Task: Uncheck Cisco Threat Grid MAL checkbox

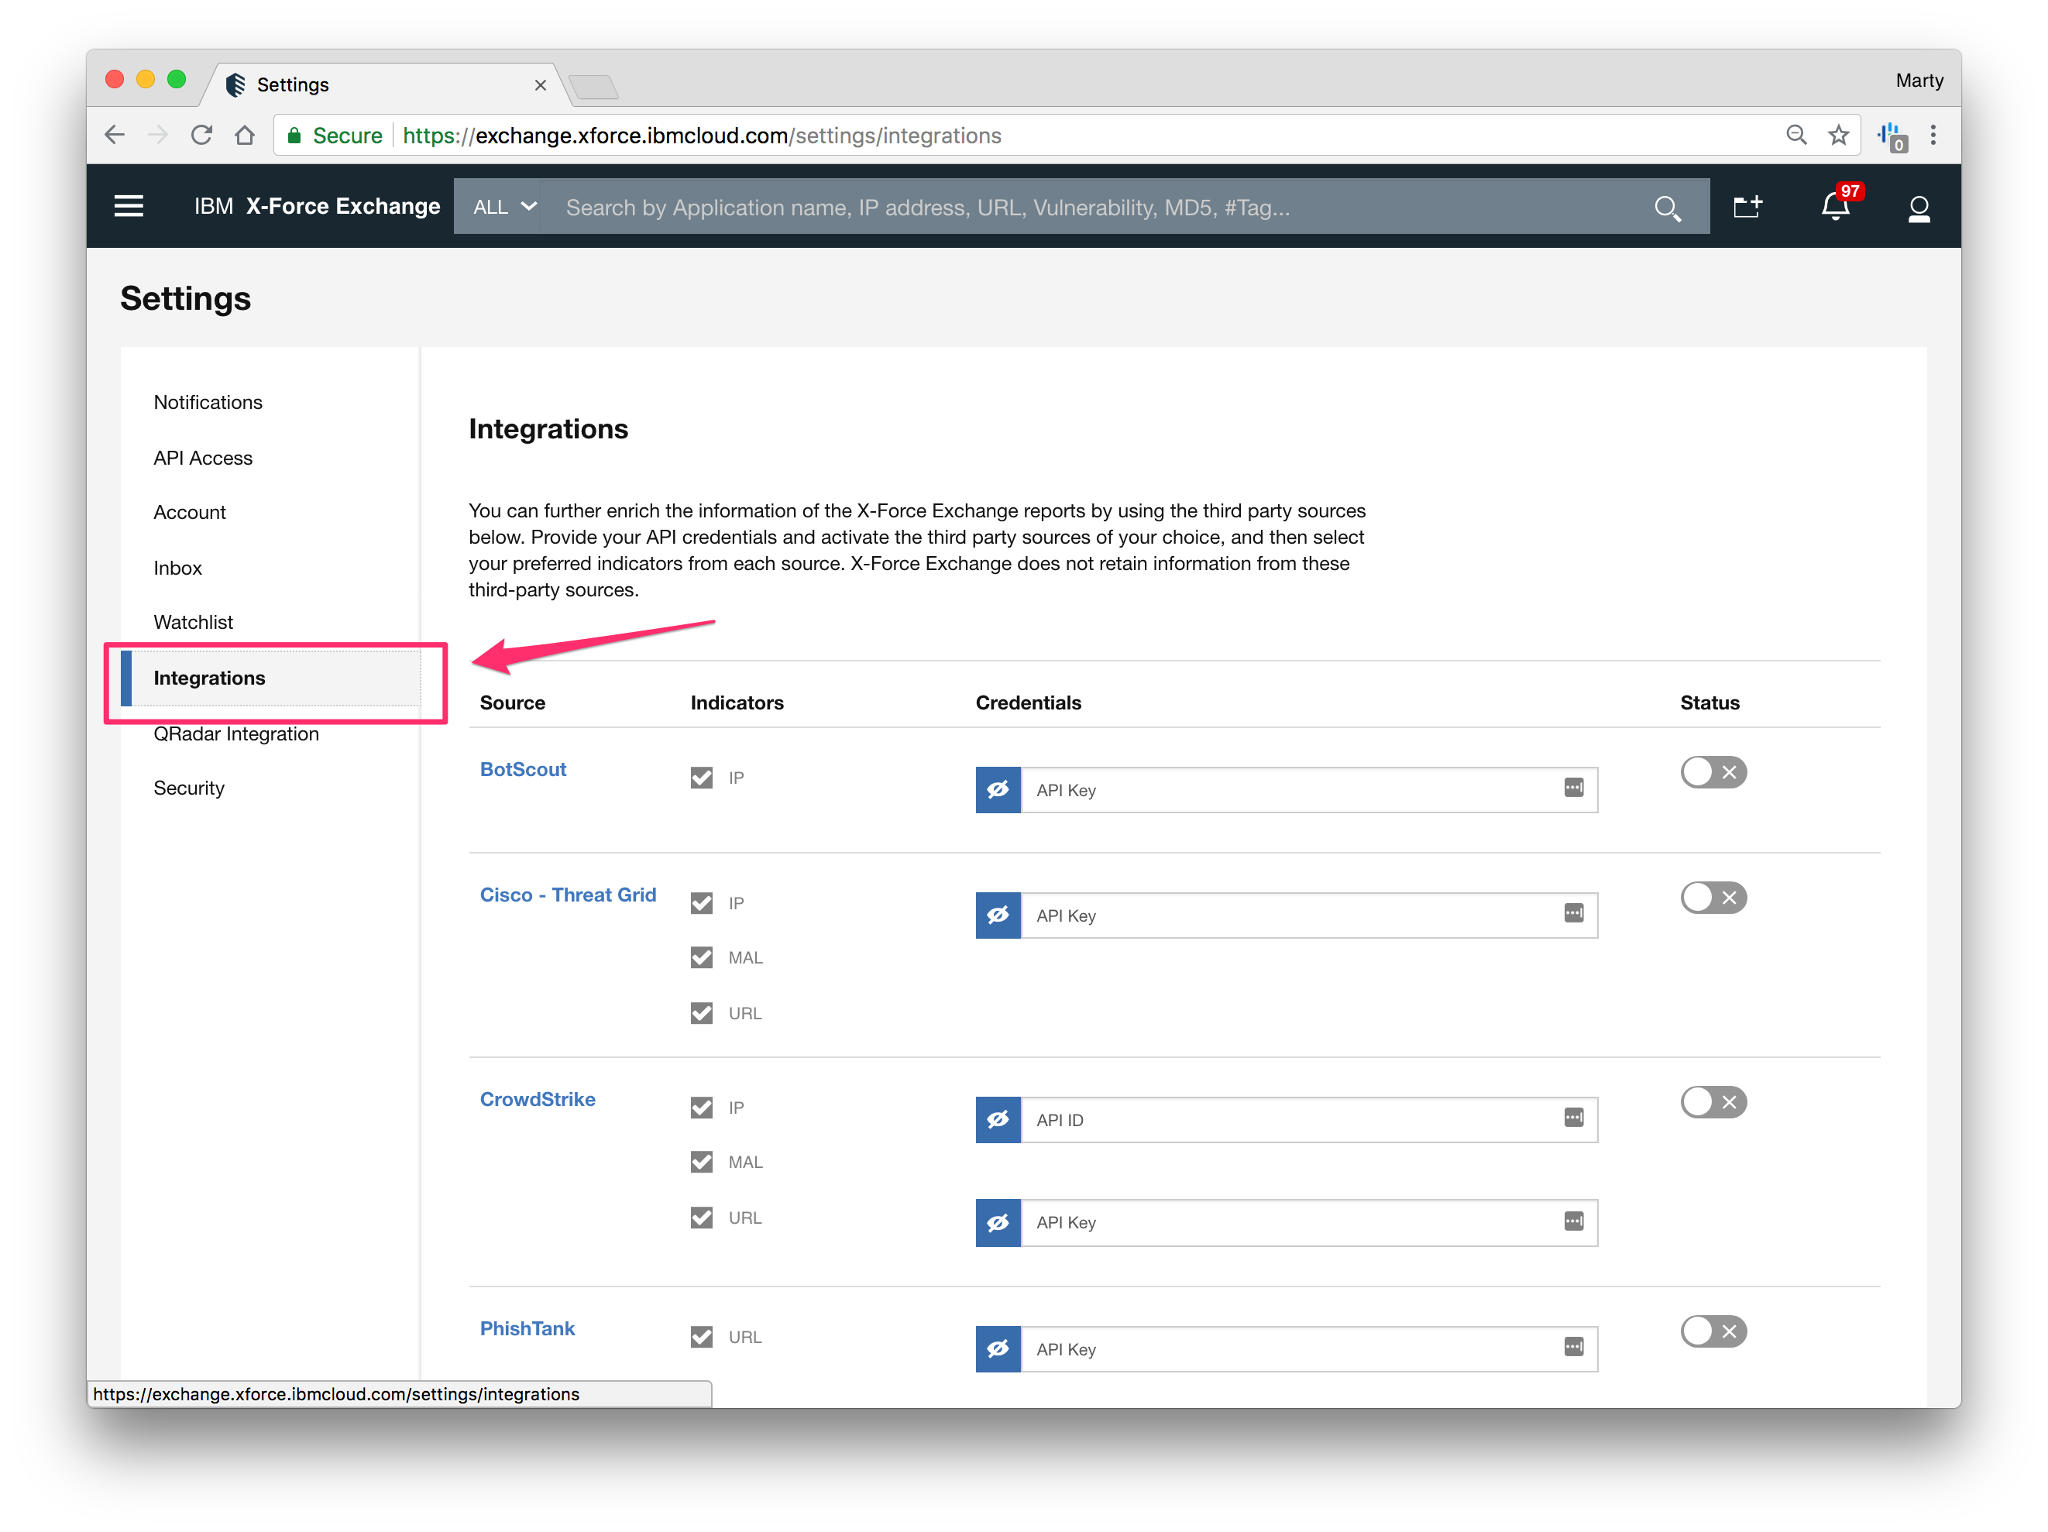Action: coord(702,957)
